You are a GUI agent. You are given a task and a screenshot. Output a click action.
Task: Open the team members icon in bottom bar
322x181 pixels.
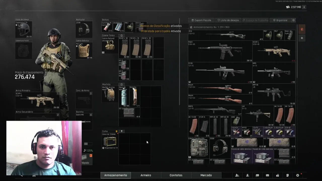pos(237,175)
